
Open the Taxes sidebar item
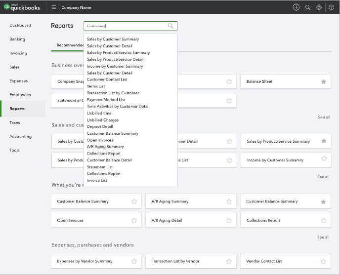click(x=15, y=122)
